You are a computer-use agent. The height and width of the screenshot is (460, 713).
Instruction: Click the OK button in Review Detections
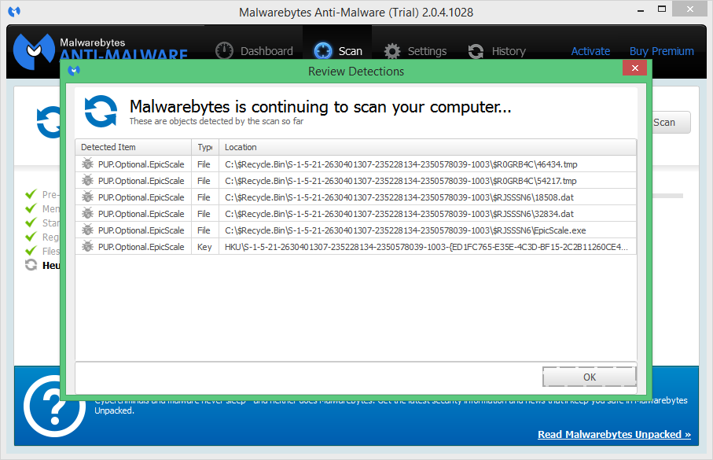pyautogui.click(x=589, y=377)
